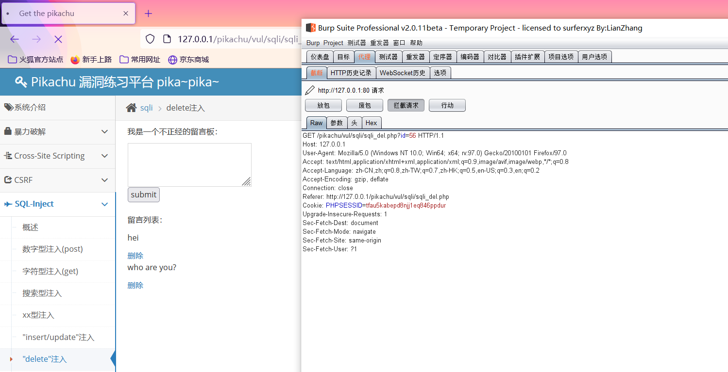Open the 帮助 menu

coord(416,43)
